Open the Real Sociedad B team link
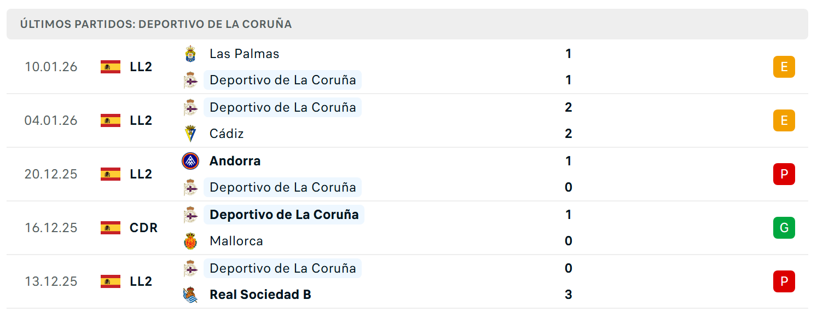The width and height of the screenshot is (817, 317). [x=260, y=295]
